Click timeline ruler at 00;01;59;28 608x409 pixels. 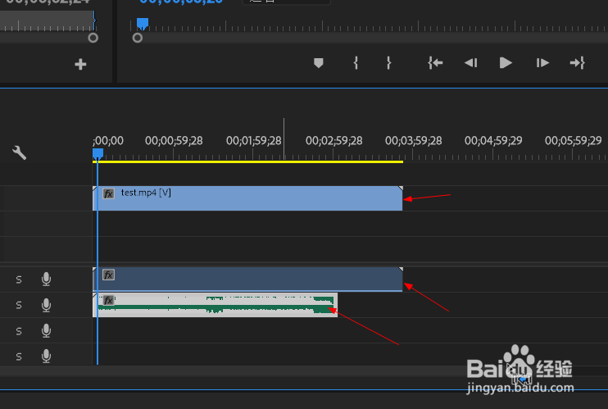click(253, 140)
